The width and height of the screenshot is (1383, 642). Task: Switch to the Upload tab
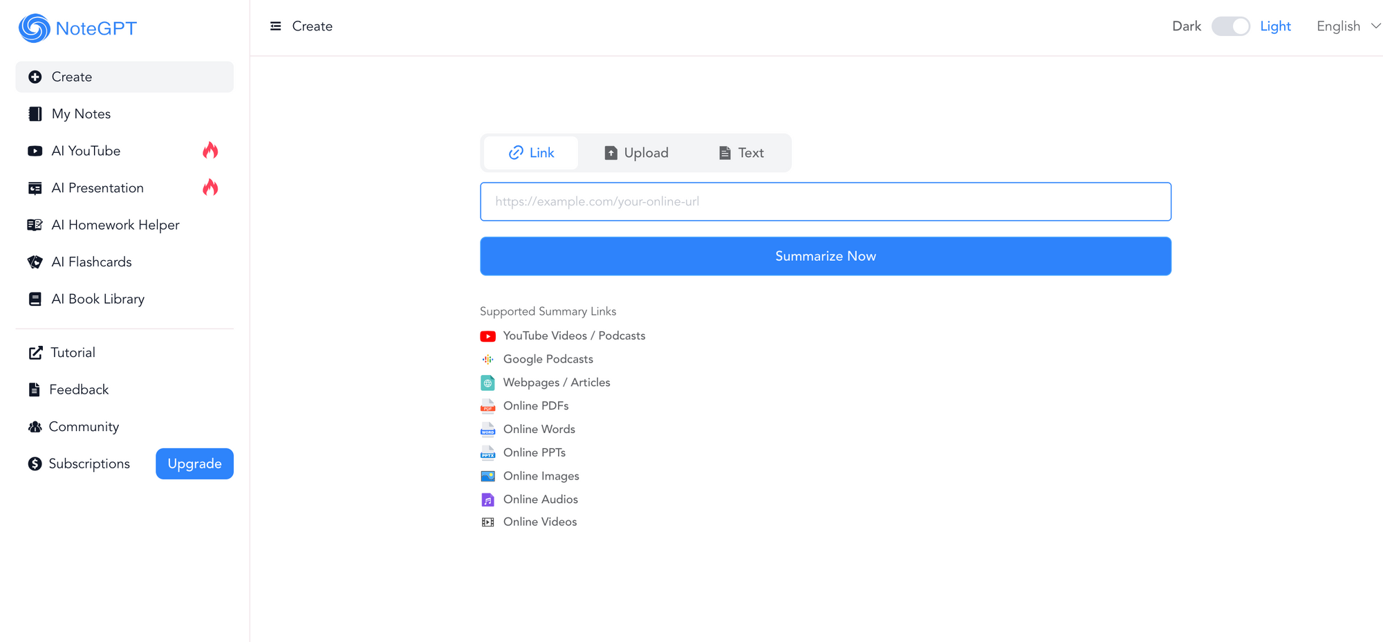click(x=636, y=153)
